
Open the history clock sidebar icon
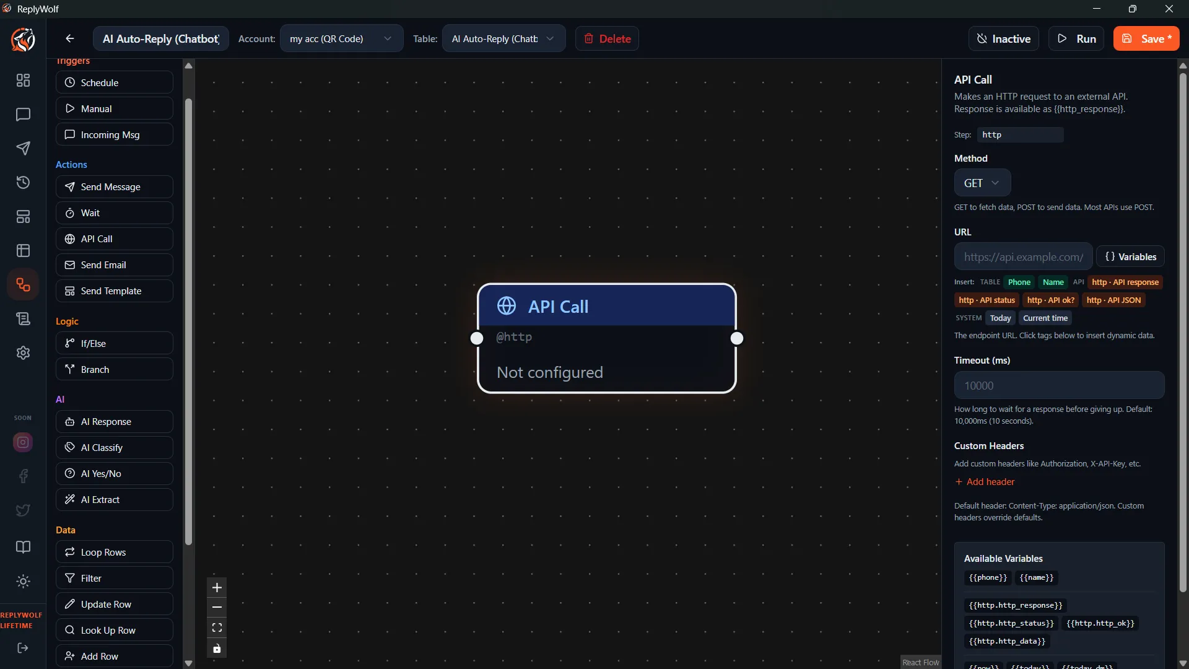point(23,182)
